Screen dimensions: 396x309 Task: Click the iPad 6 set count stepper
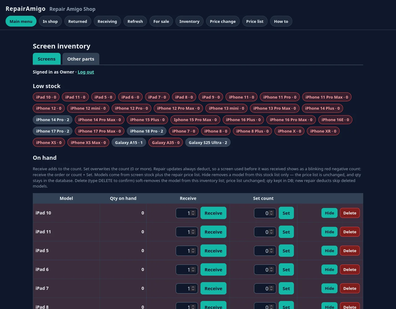(271, 269)
